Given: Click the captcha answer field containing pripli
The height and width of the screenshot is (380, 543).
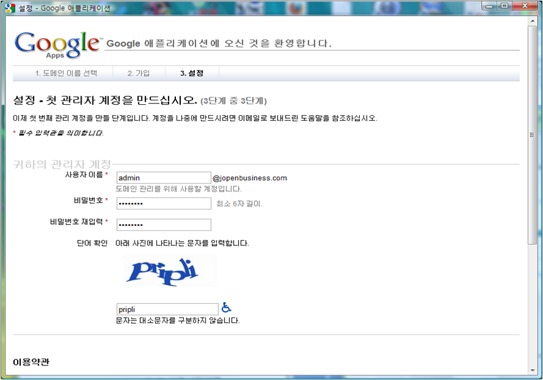Looking at the screenshot, I should click(x=167, y=309).
